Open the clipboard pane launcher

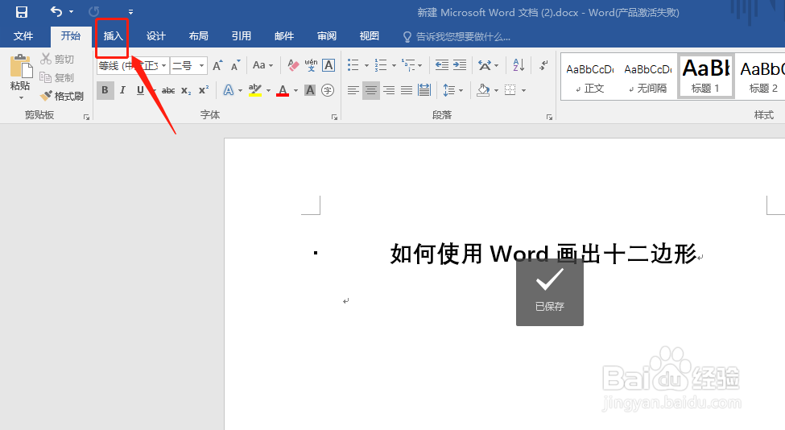pos(87,117)
